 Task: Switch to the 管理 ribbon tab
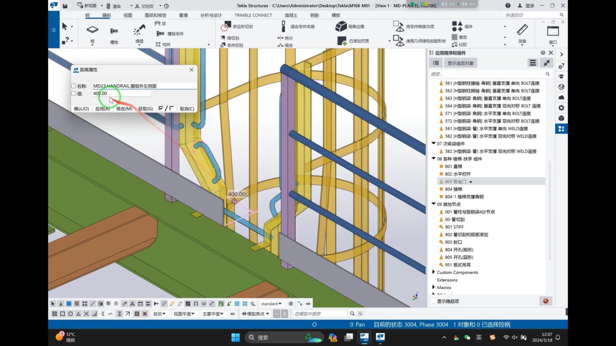(x=183, y=15)
